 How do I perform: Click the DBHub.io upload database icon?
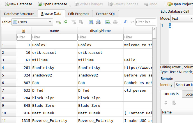tap(174, 103)
